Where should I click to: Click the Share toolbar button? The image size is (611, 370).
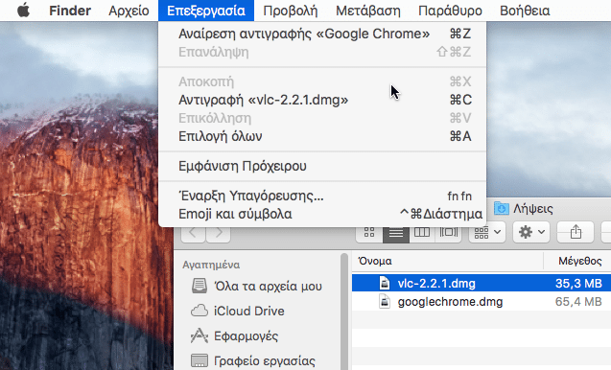coord(576,233)
